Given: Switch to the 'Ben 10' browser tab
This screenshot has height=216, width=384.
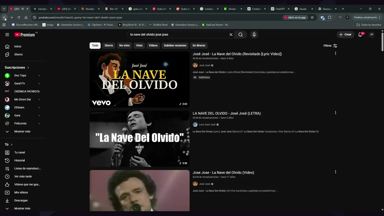Looking at the screenshot, I should (114, 9).
